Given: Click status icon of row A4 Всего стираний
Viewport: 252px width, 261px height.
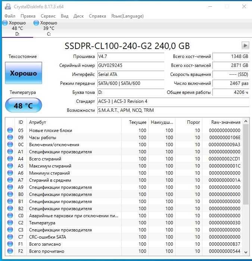Looking at the screenshot, I should click(10, 159).
